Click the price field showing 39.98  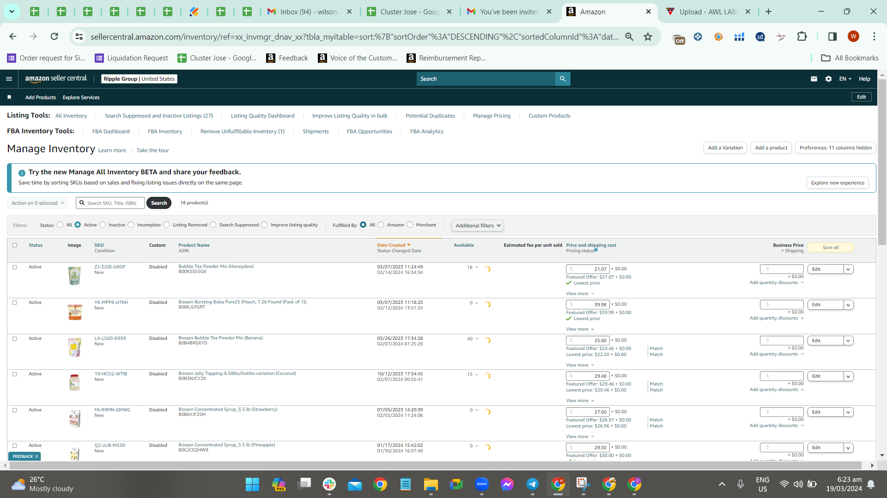point(588,304)
